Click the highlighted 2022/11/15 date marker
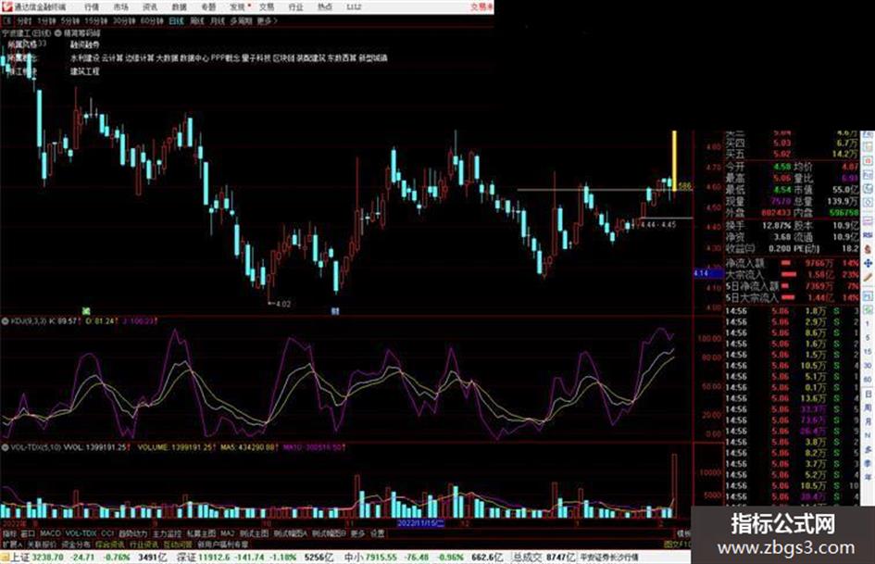 click(x=420, y=524)
